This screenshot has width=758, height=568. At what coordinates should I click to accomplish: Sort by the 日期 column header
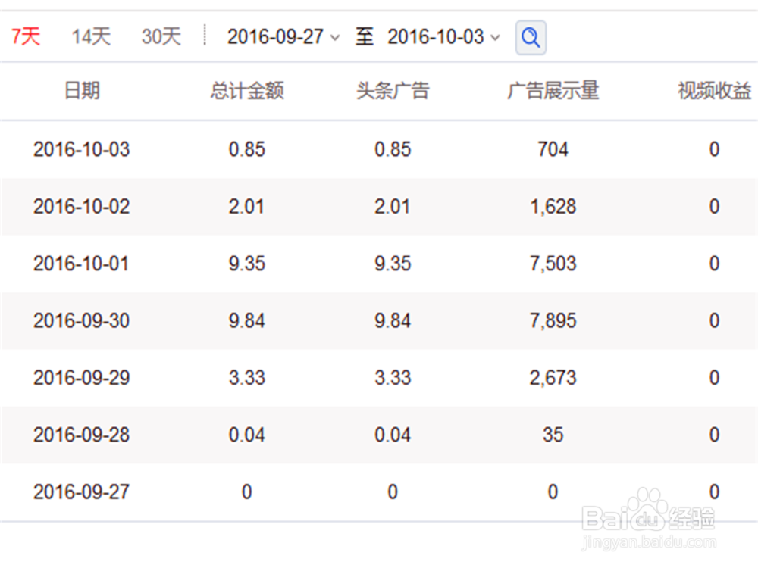click(82, 91)
